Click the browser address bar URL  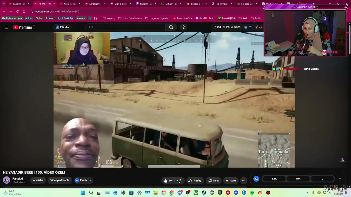57,11
